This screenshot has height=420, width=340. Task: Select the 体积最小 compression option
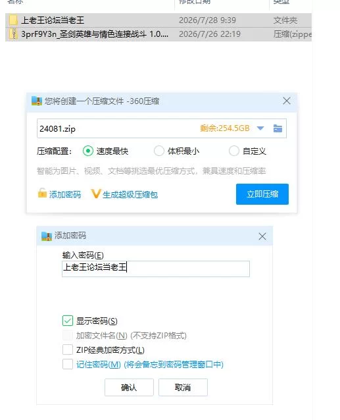[159, 151]
